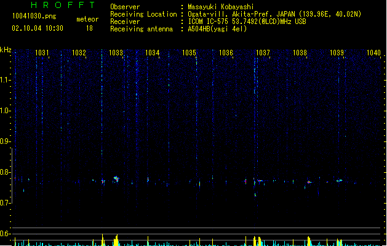
Task: Select the ICOM IC-575 receiver description
Action: (x=247, y=22)
